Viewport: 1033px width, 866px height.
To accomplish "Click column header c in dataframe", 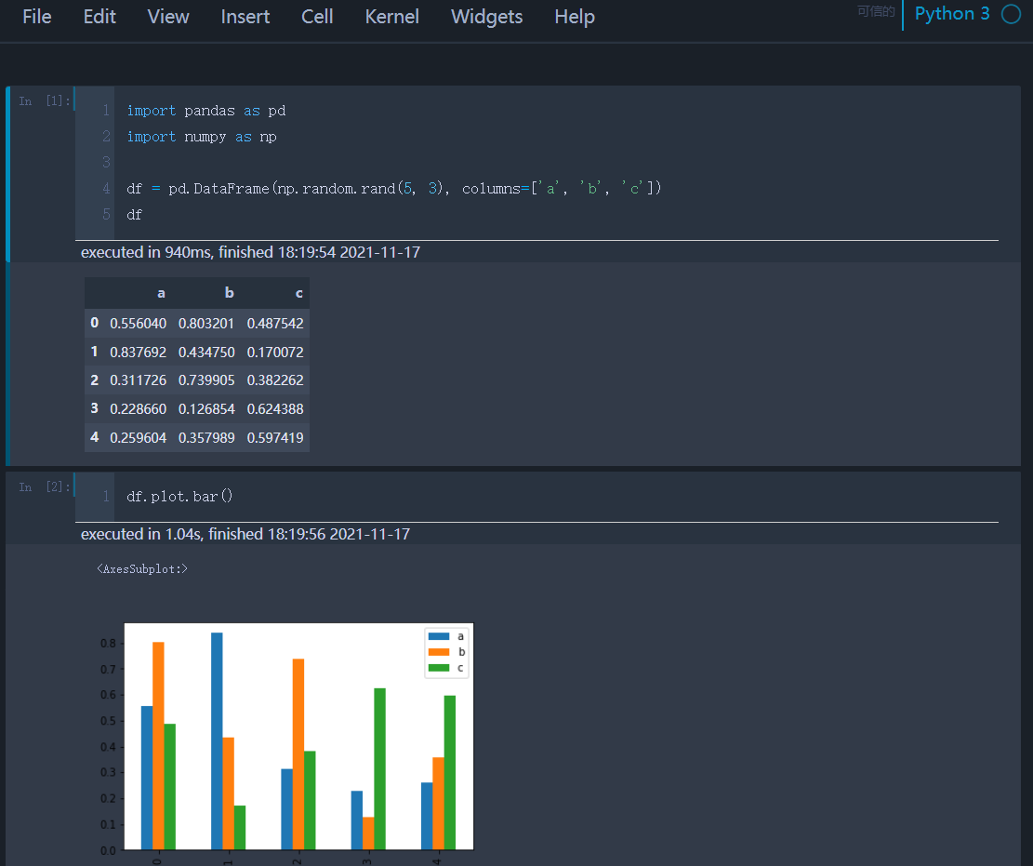I will 299,293.
